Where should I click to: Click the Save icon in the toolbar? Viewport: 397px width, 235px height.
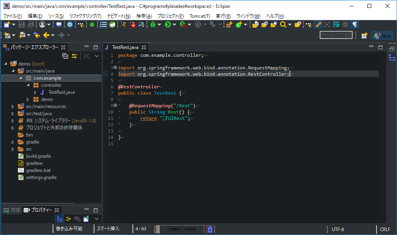(21, 24)
